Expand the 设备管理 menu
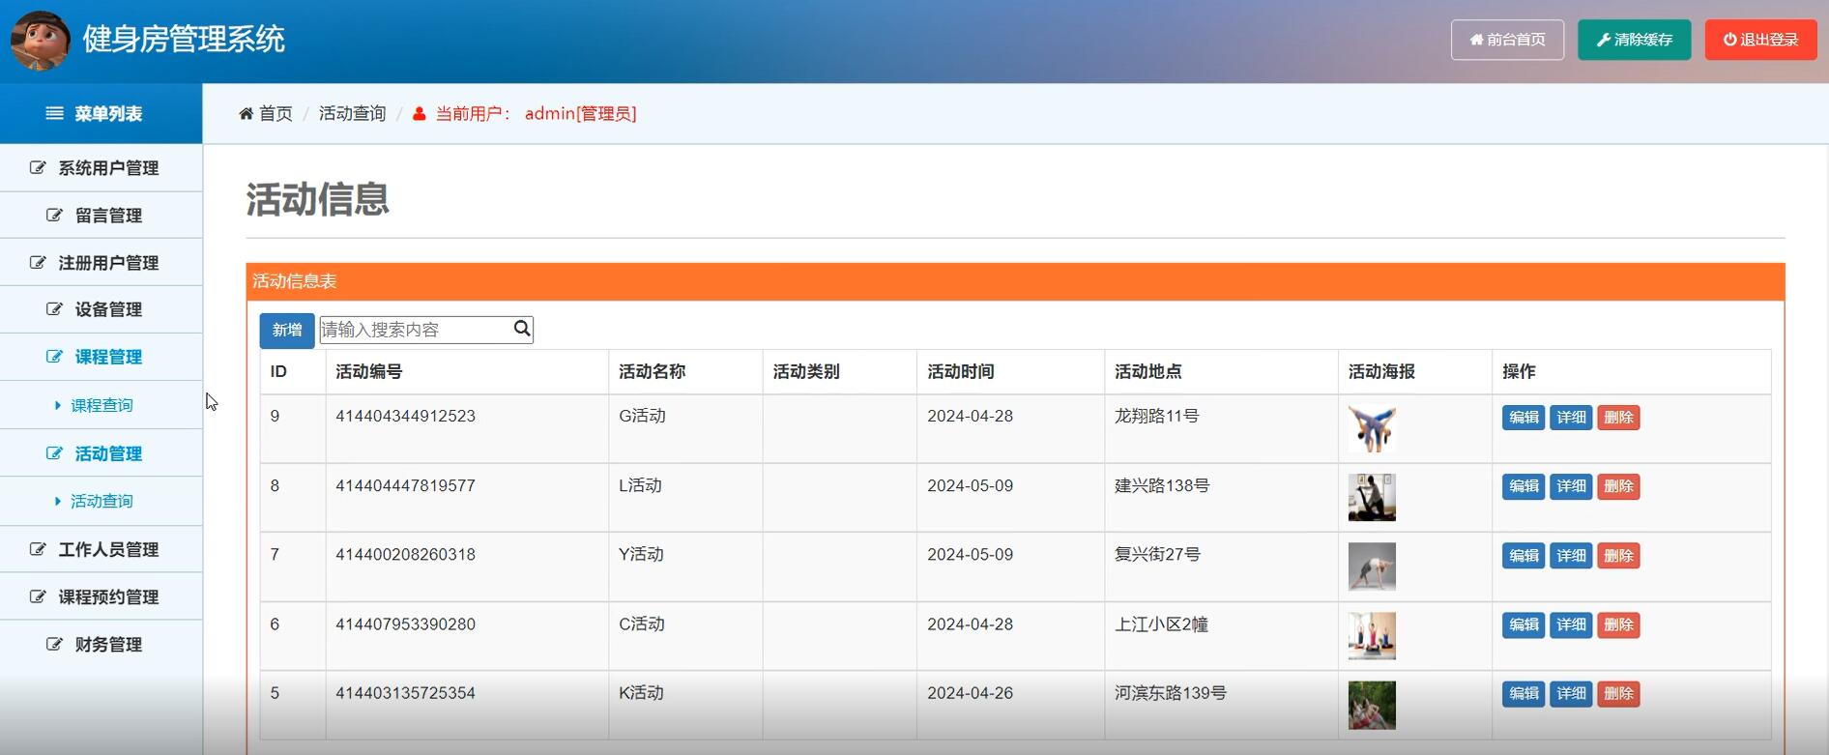Screen dimensions: 1829x755 (102, 309)
